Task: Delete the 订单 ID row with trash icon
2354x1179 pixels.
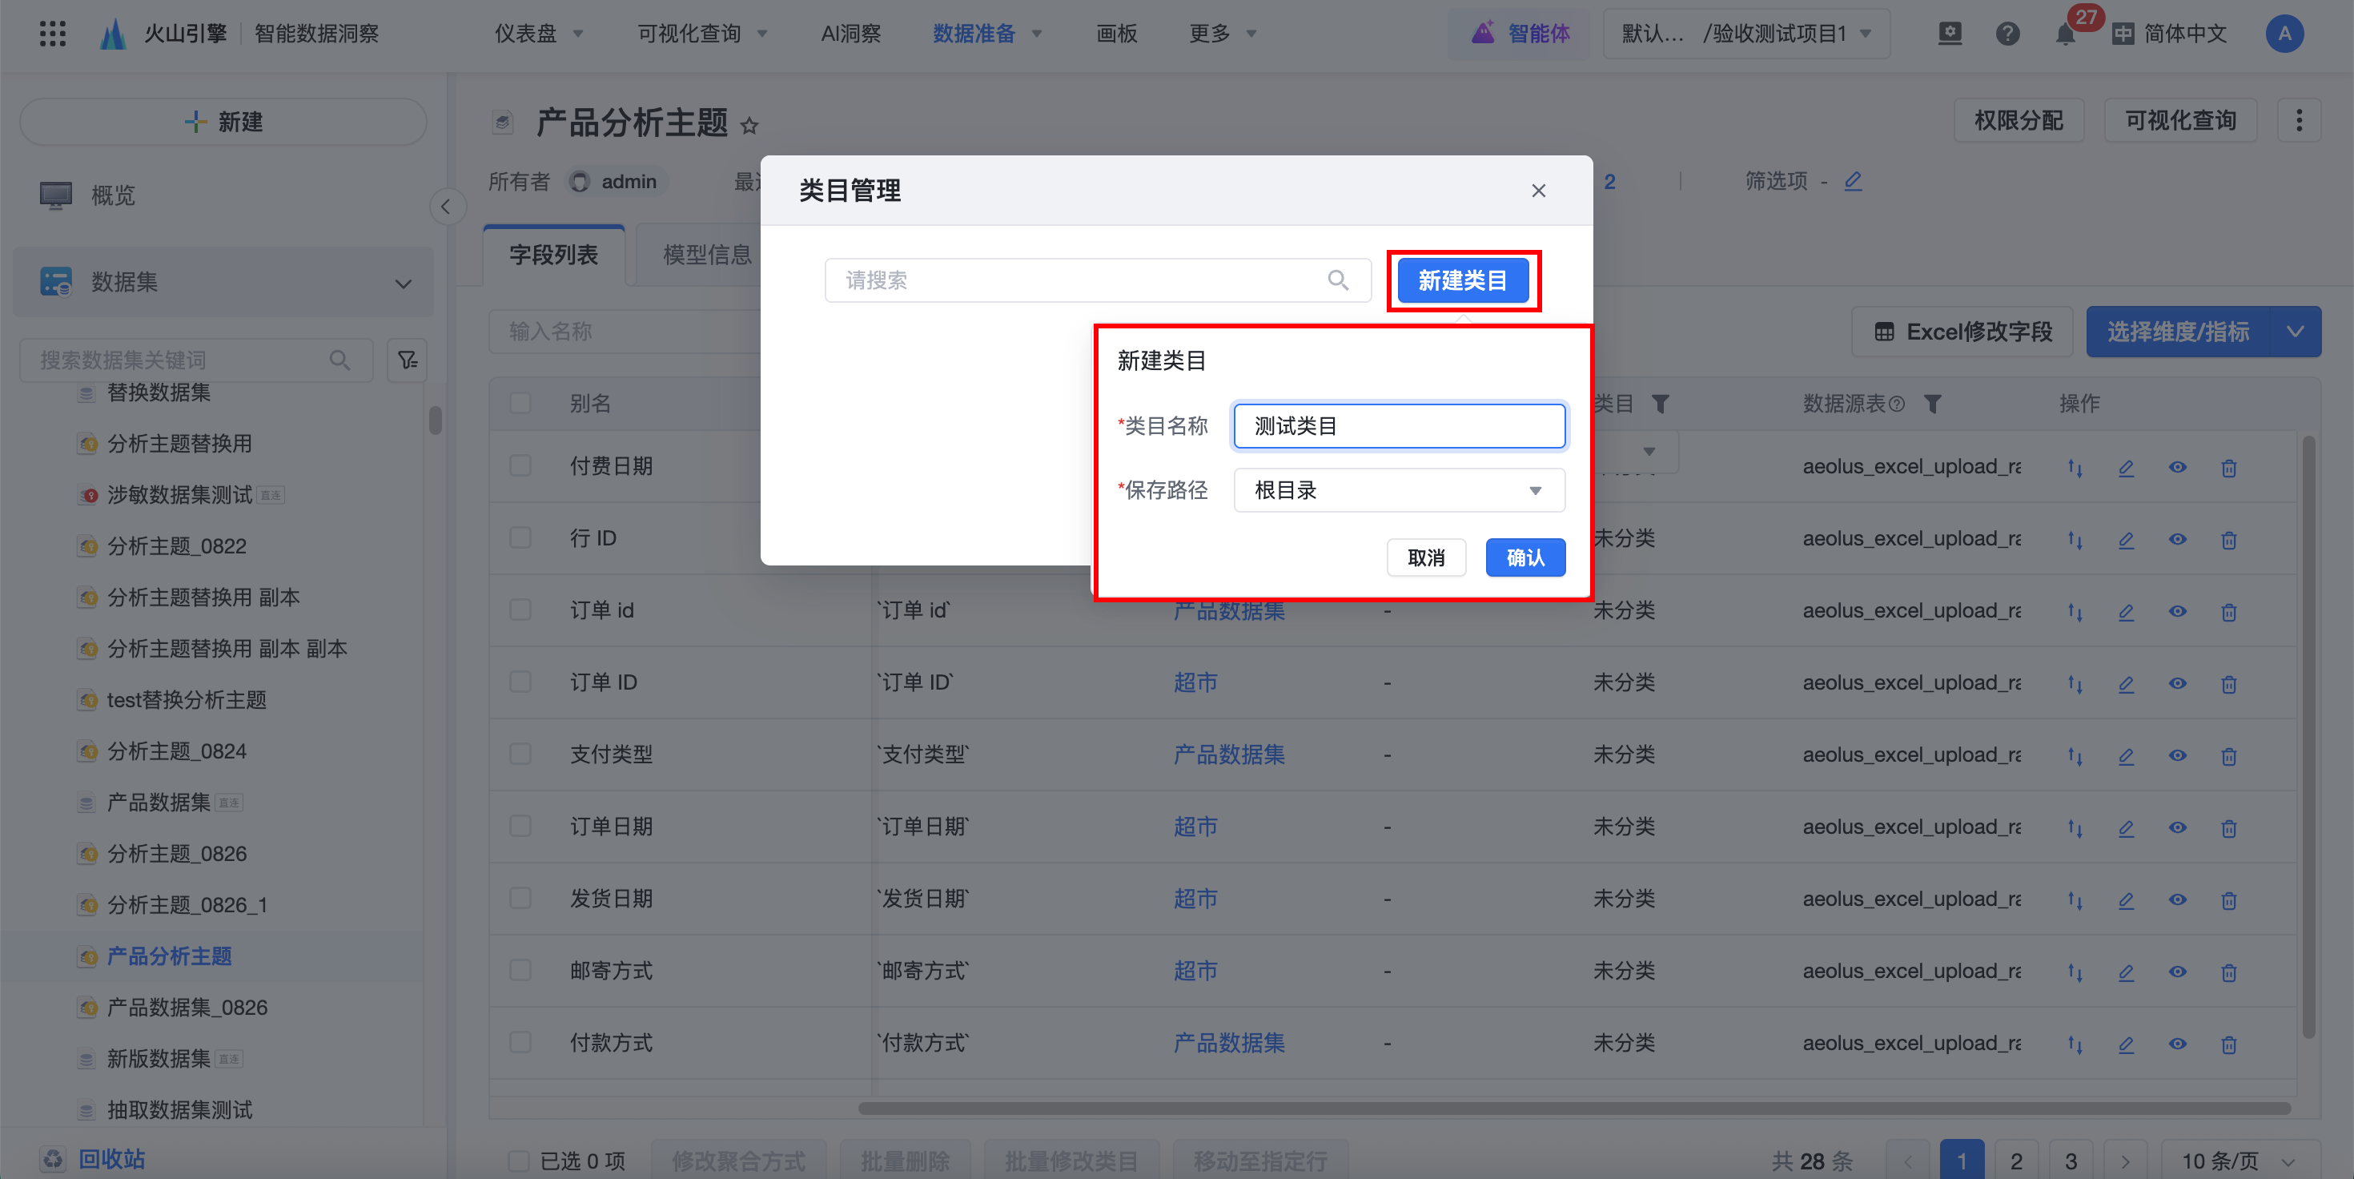Action: coord(2229,684)
